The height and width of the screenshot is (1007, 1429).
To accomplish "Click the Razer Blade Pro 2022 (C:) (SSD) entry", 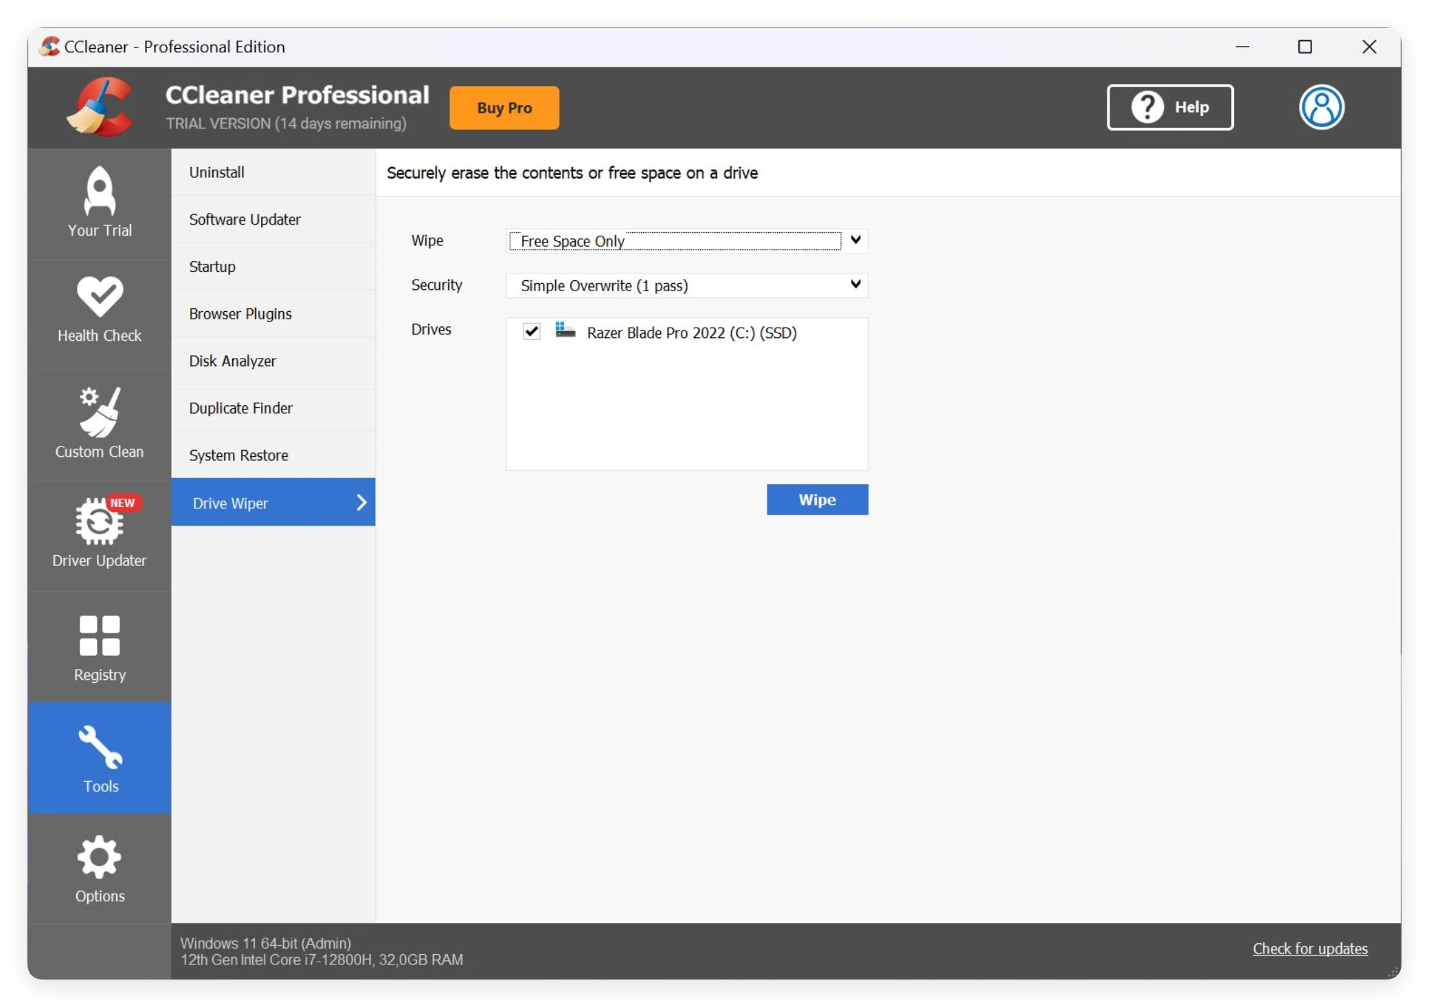I will pyautogui.click(x=691, y=332).
